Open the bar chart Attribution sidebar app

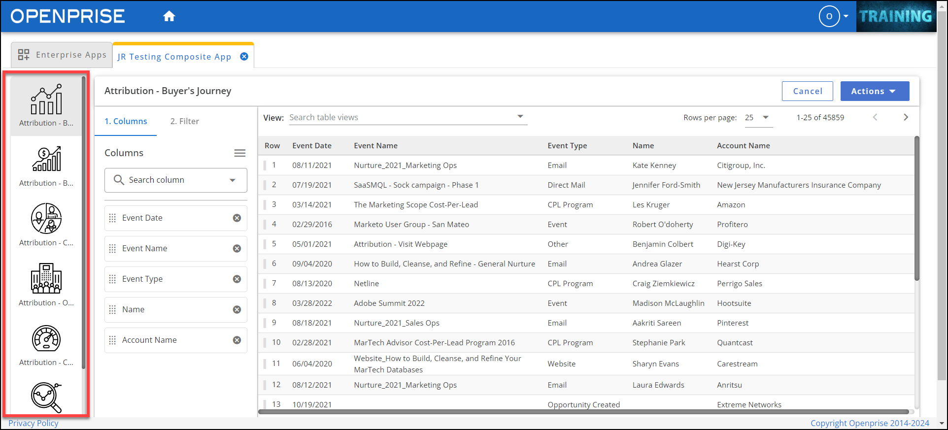click(46, 100)
